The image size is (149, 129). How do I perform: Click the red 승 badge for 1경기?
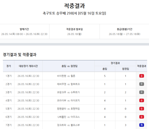(141, 76)
